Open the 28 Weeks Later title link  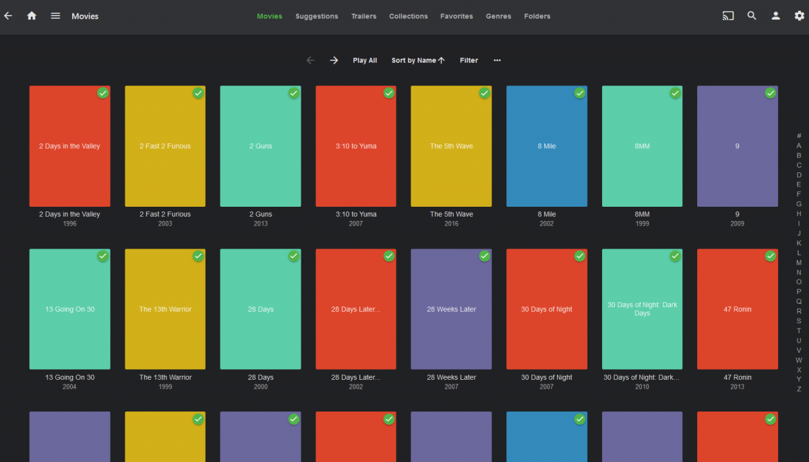[x=451, y=377]
